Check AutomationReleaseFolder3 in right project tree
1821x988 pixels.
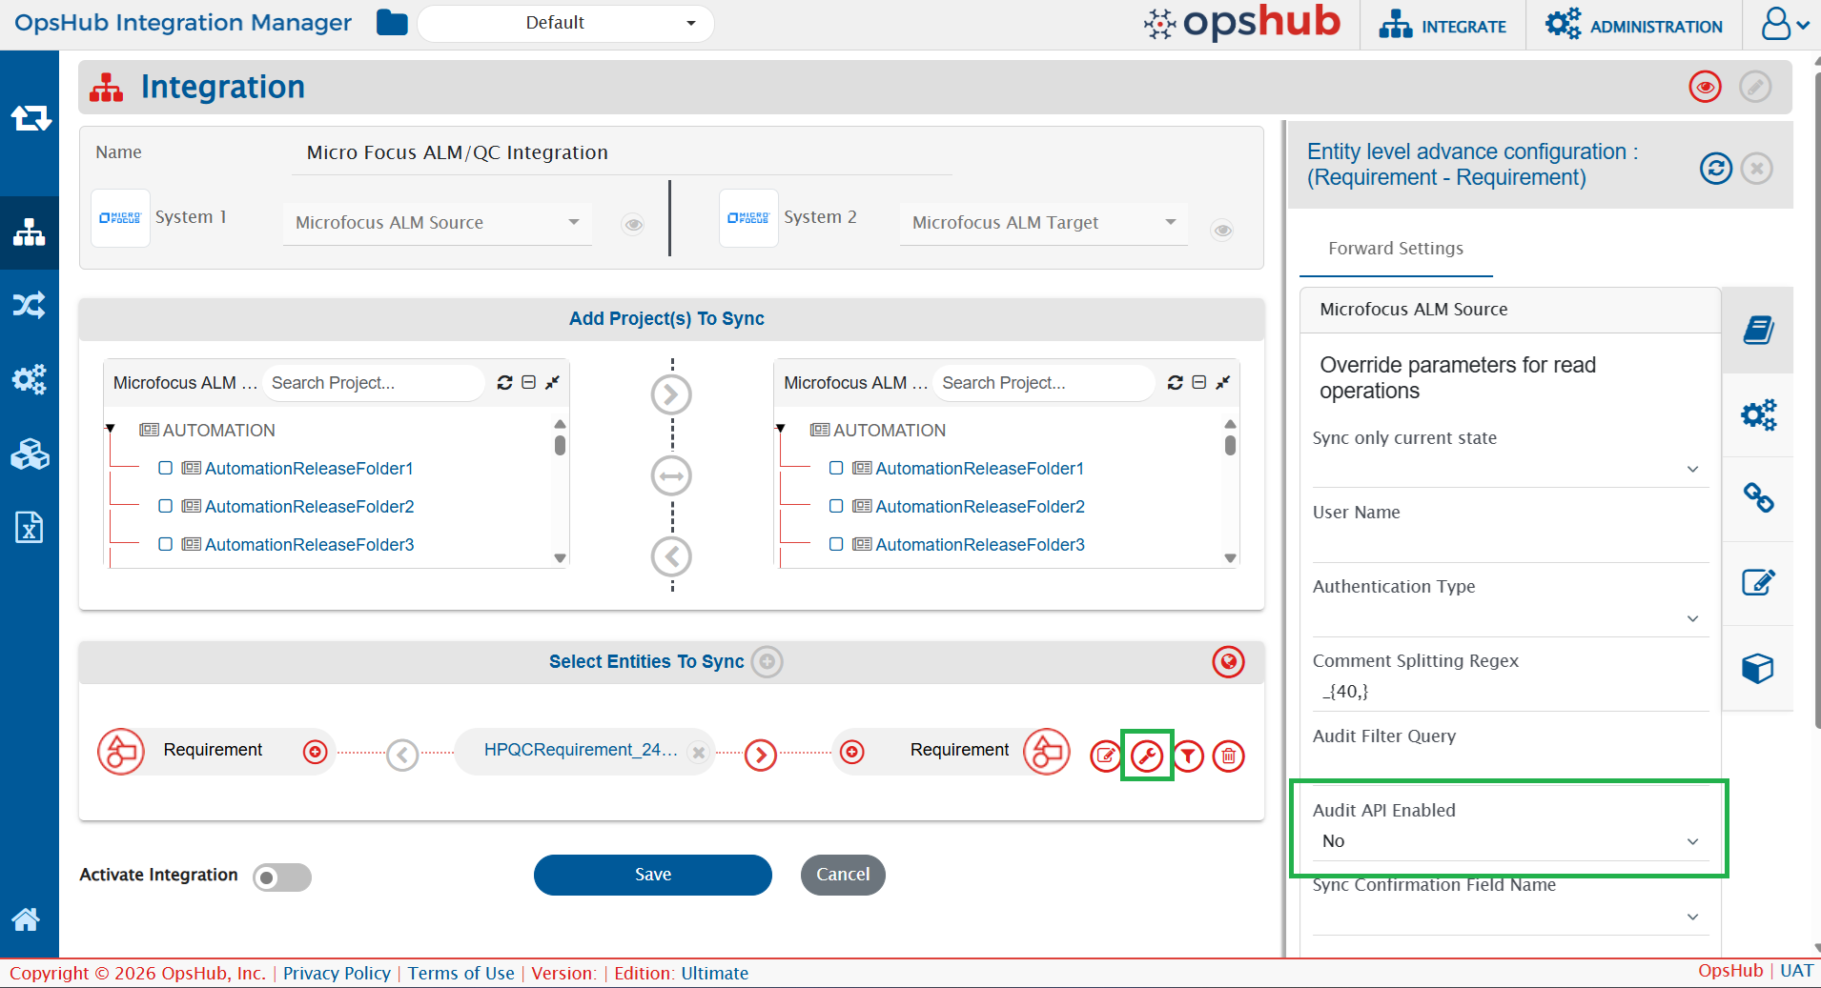tap(836, 544)
